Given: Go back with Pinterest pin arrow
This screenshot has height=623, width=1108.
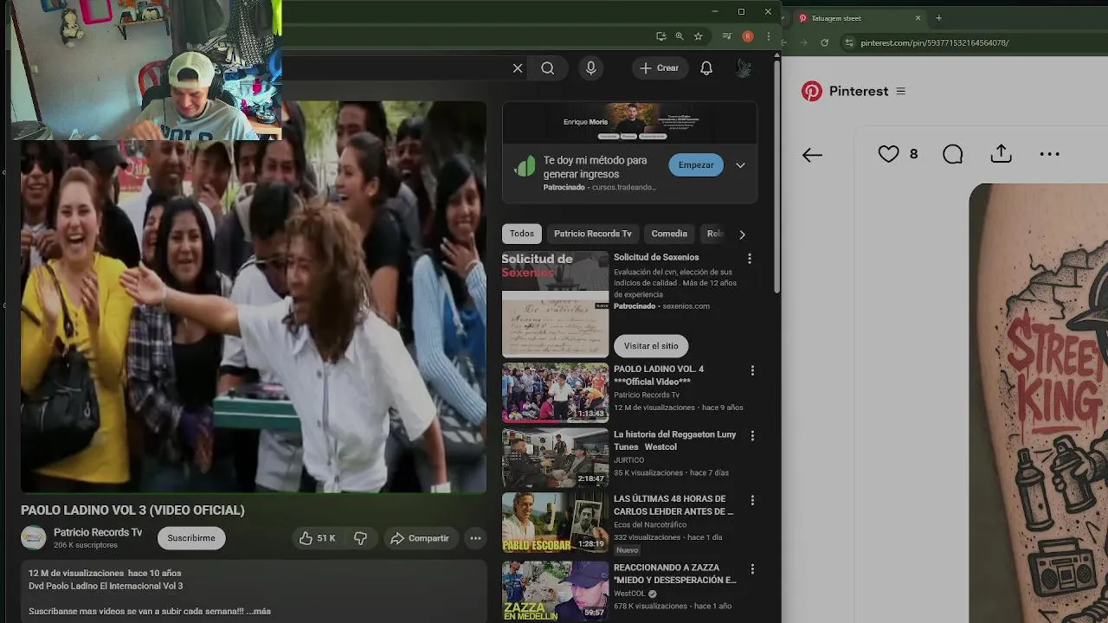Looking at the screenshot, I should coord(812,155).
